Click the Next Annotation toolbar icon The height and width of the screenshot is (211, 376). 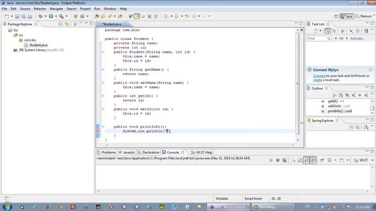coord(166,16)
